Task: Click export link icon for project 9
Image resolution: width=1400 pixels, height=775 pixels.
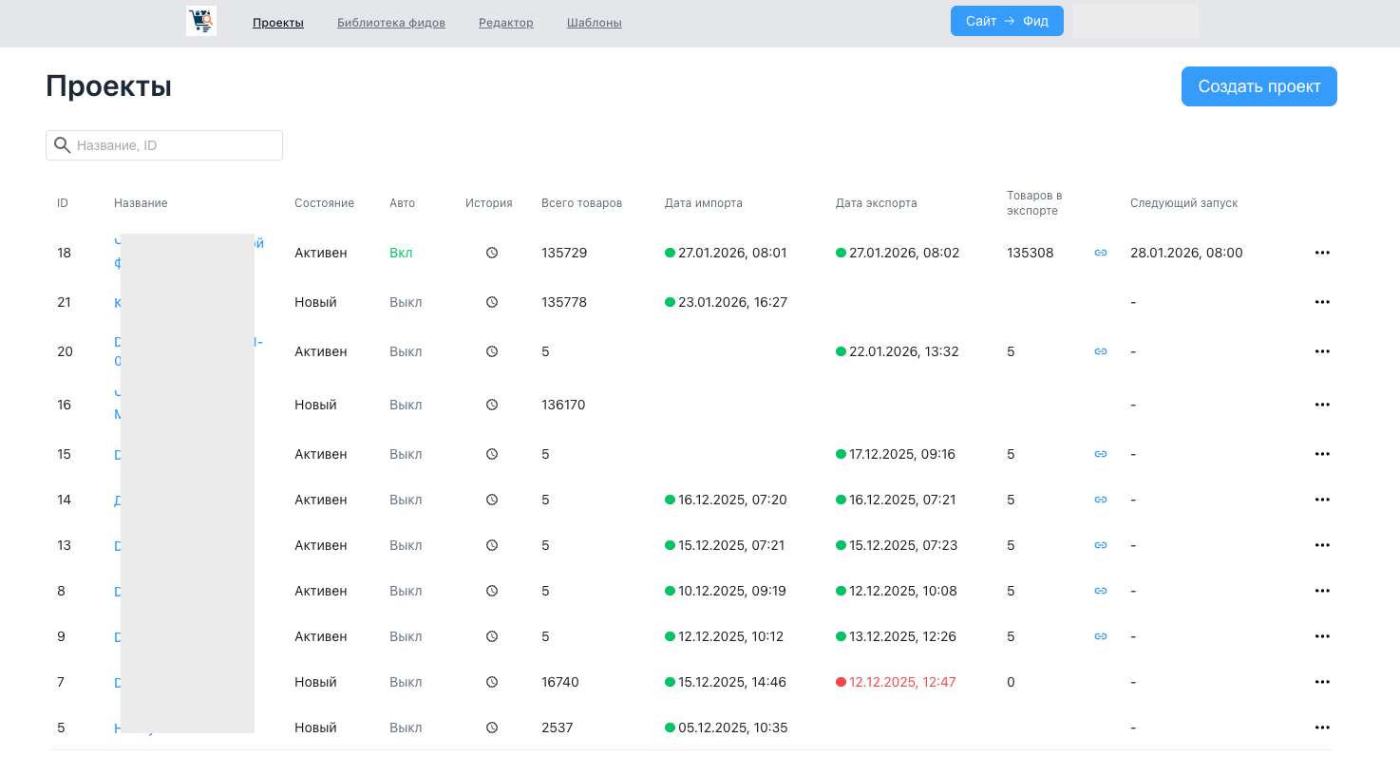Action: point(1101,636)
